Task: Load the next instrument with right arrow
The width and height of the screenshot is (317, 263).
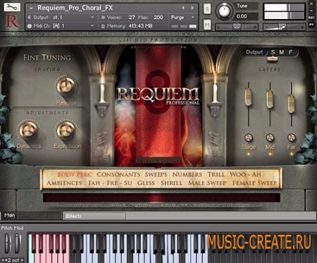Action: tap(192, 8)
